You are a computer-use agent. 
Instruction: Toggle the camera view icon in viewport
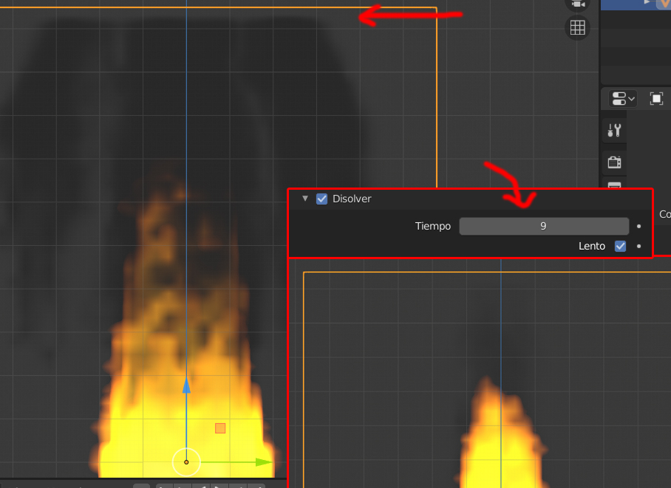[577, 4]
